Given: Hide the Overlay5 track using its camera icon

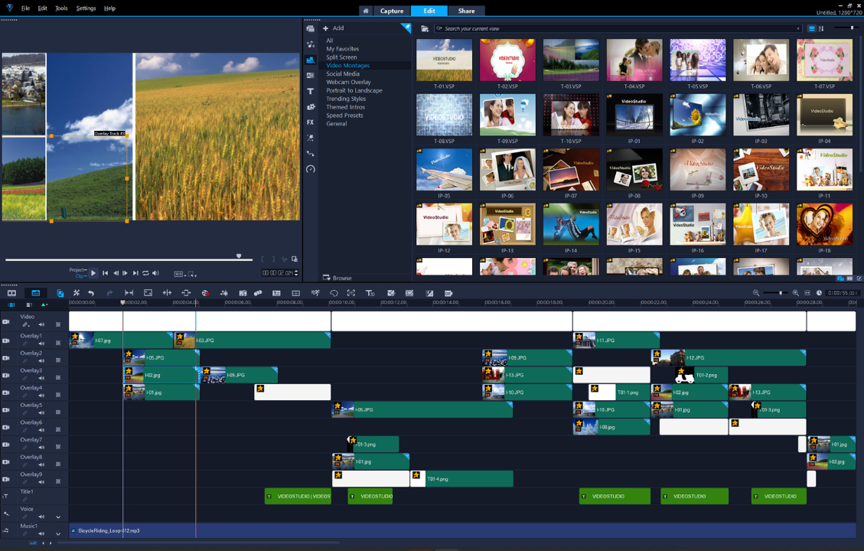Looking at the screenshot, I should click(5, 409).
